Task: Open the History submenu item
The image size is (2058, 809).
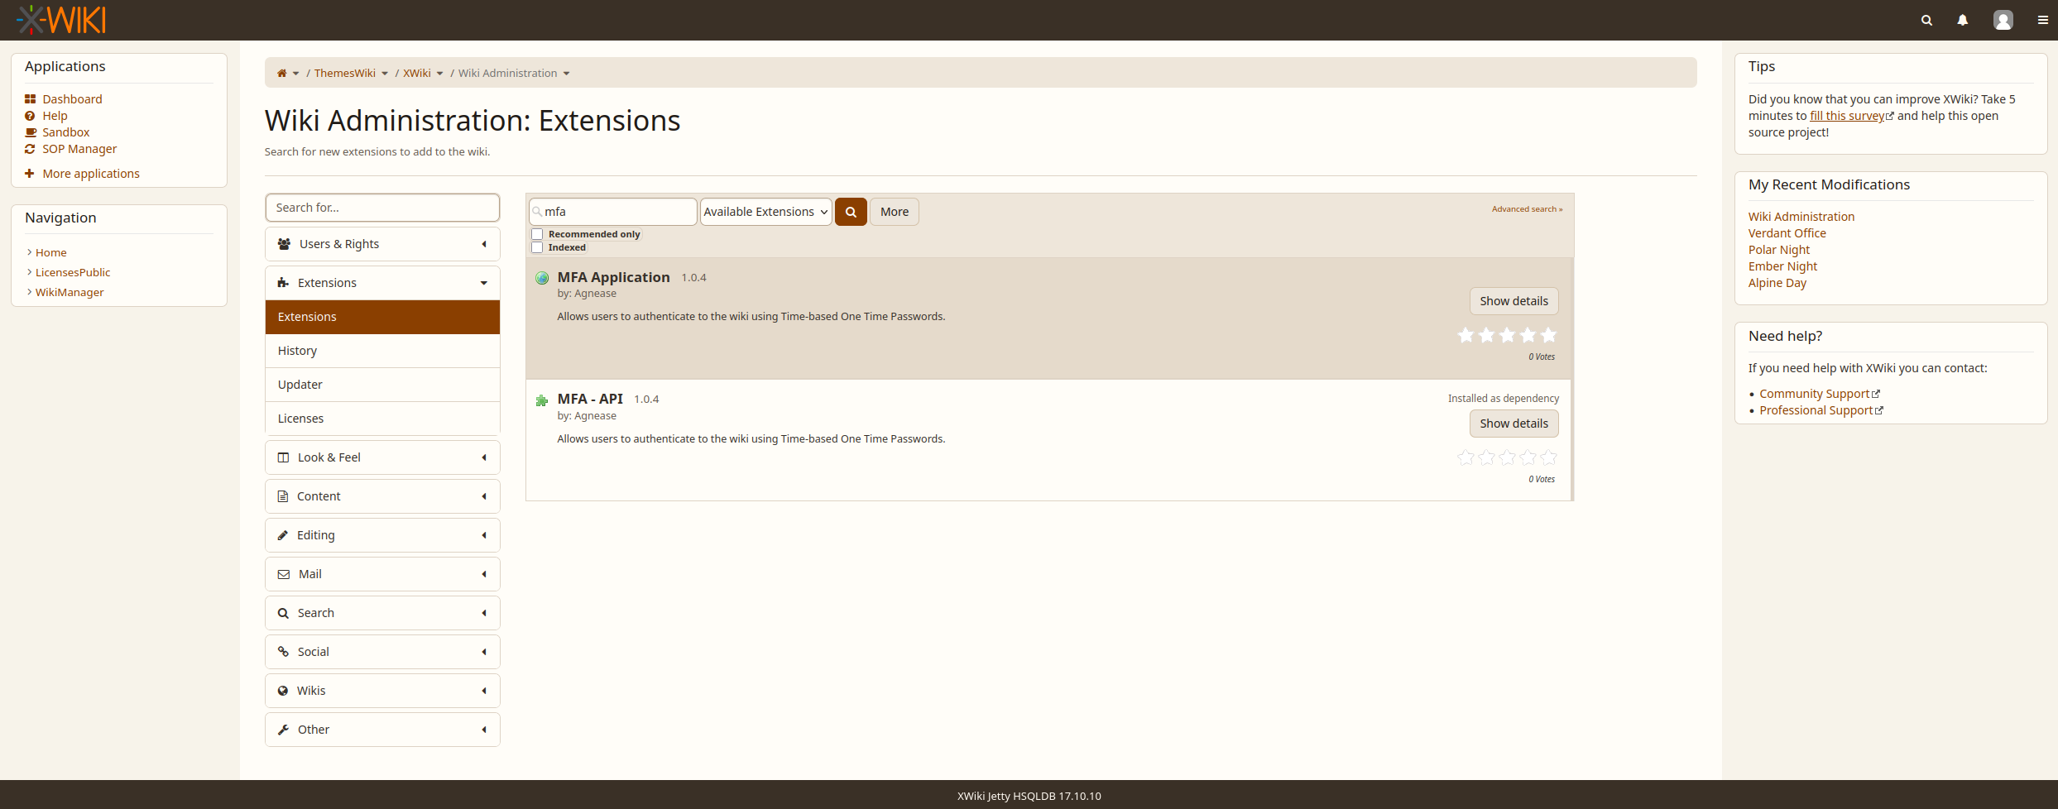Action: click(x=382, y=351)
